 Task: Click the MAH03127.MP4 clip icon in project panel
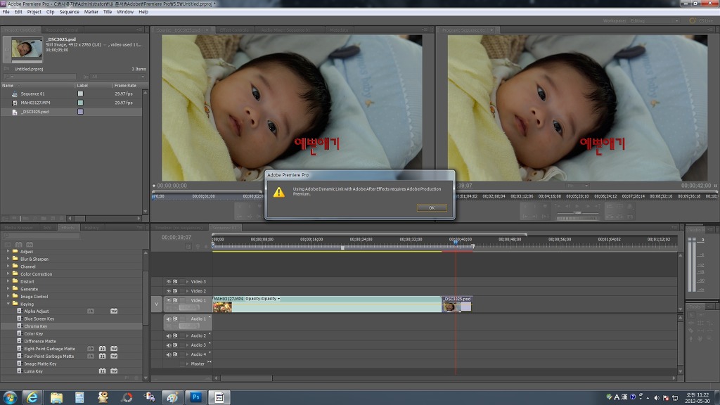pos(14,103)
